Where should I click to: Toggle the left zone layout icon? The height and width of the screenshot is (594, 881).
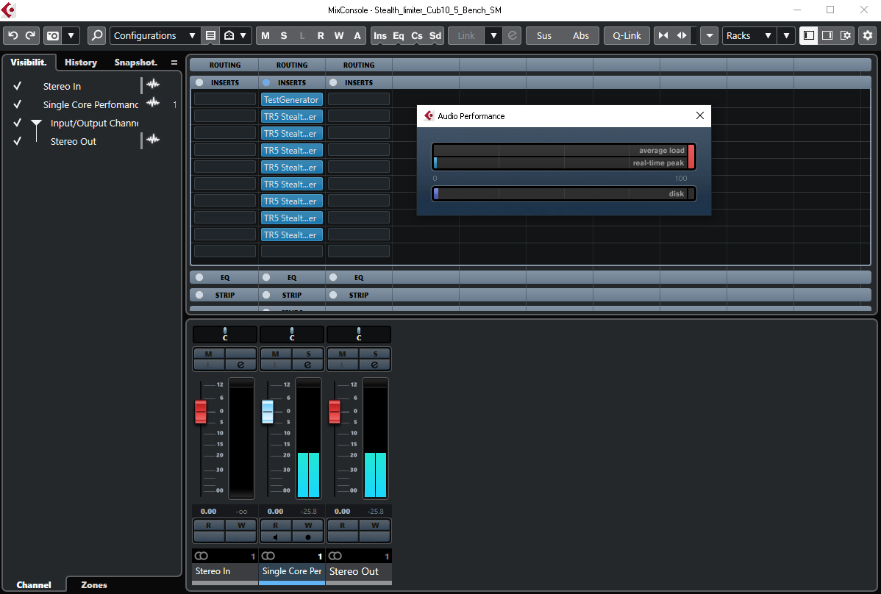[809, 35]
